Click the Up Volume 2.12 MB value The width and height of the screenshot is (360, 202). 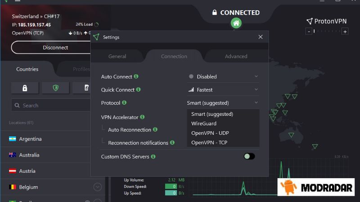click(x=176, y=180)
